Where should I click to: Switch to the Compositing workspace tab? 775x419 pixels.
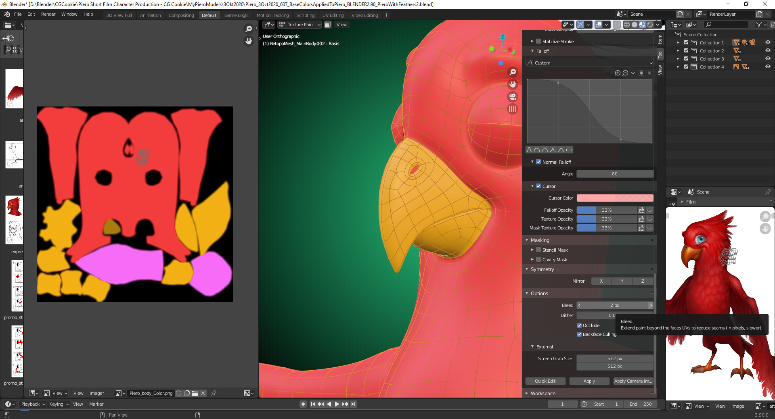click(x=181, y=15)
